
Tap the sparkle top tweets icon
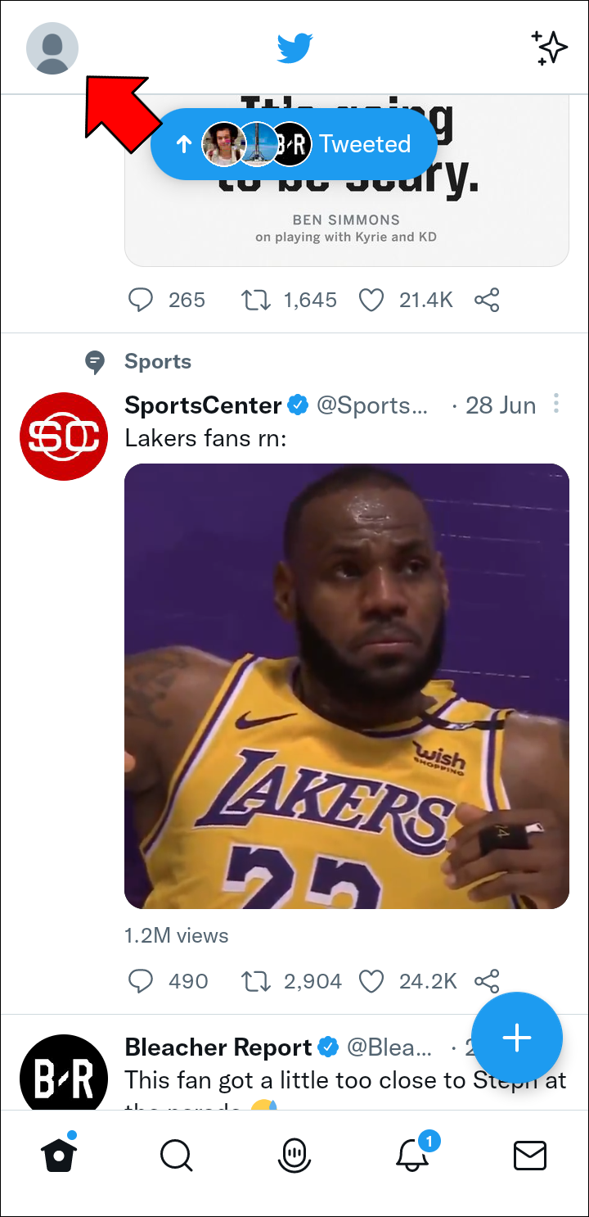click(x=549, y=48)
